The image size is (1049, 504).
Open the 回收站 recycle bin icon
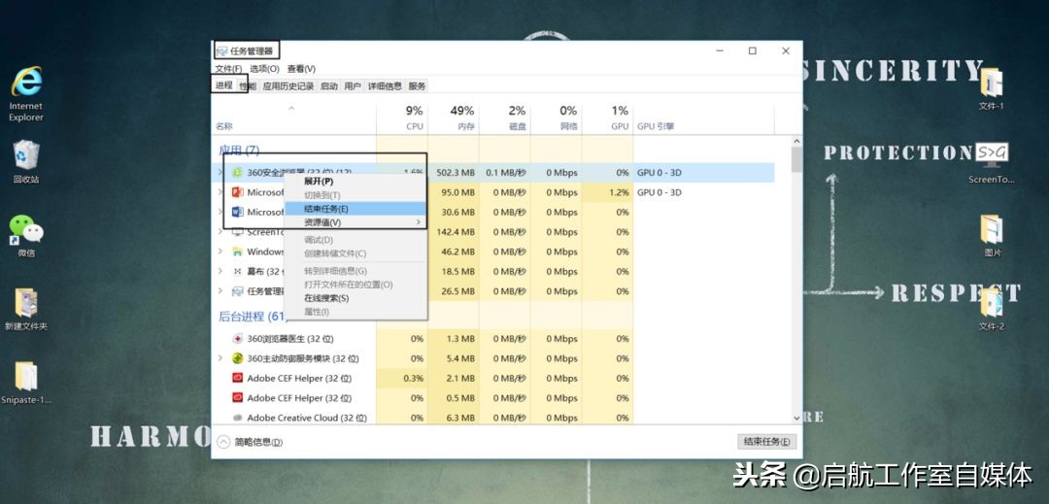coord(26,161)
